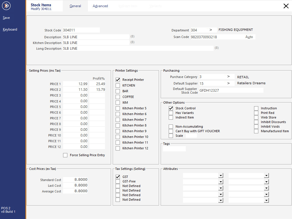Tick Can't Buy with GIFT VOUCHER
The width and height of the screenshot is (292, 219).
coord(171,131)
